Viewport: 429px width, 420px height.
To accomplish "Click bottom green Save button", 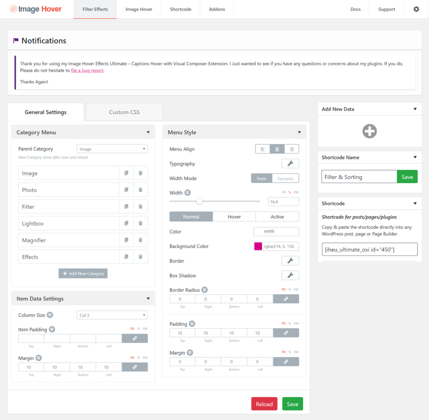I will (x=292, y=404).
